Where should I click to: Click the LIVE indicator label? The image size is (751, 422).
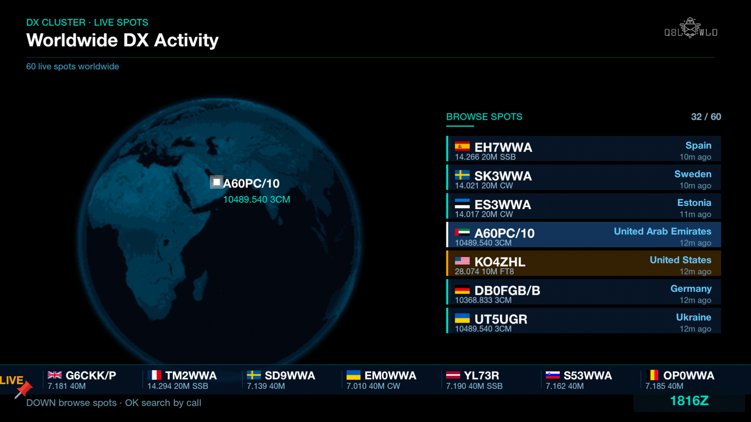click(x=12, y=380)
